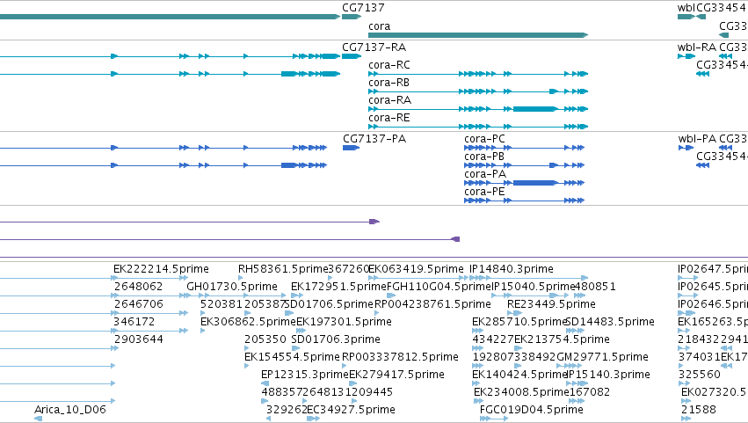
Task: Pick the CG7137-RA transcript label
Action: (374, 47)
